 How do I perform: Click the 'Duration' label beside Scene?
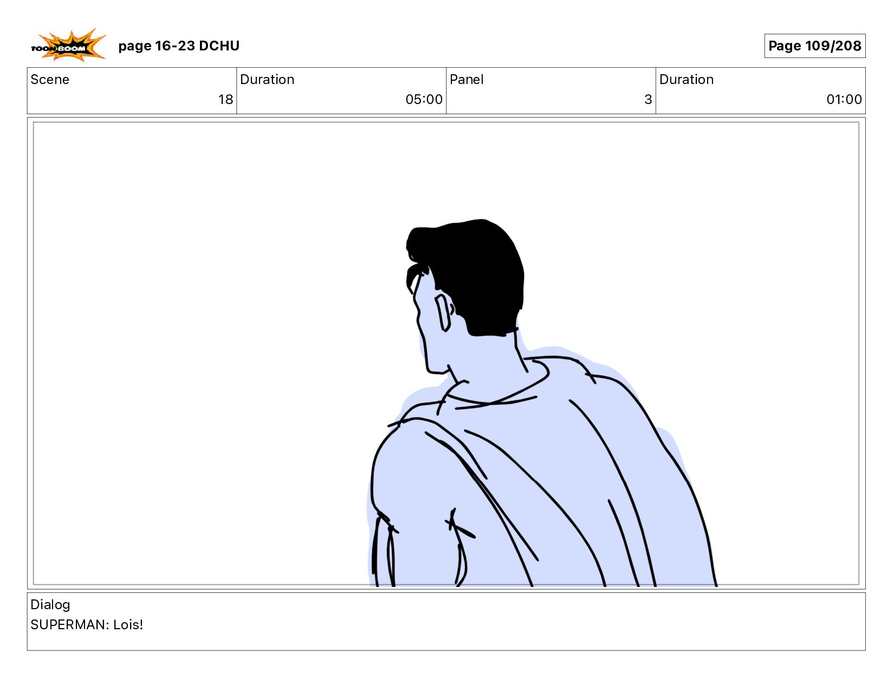click(x=267, y=80)
